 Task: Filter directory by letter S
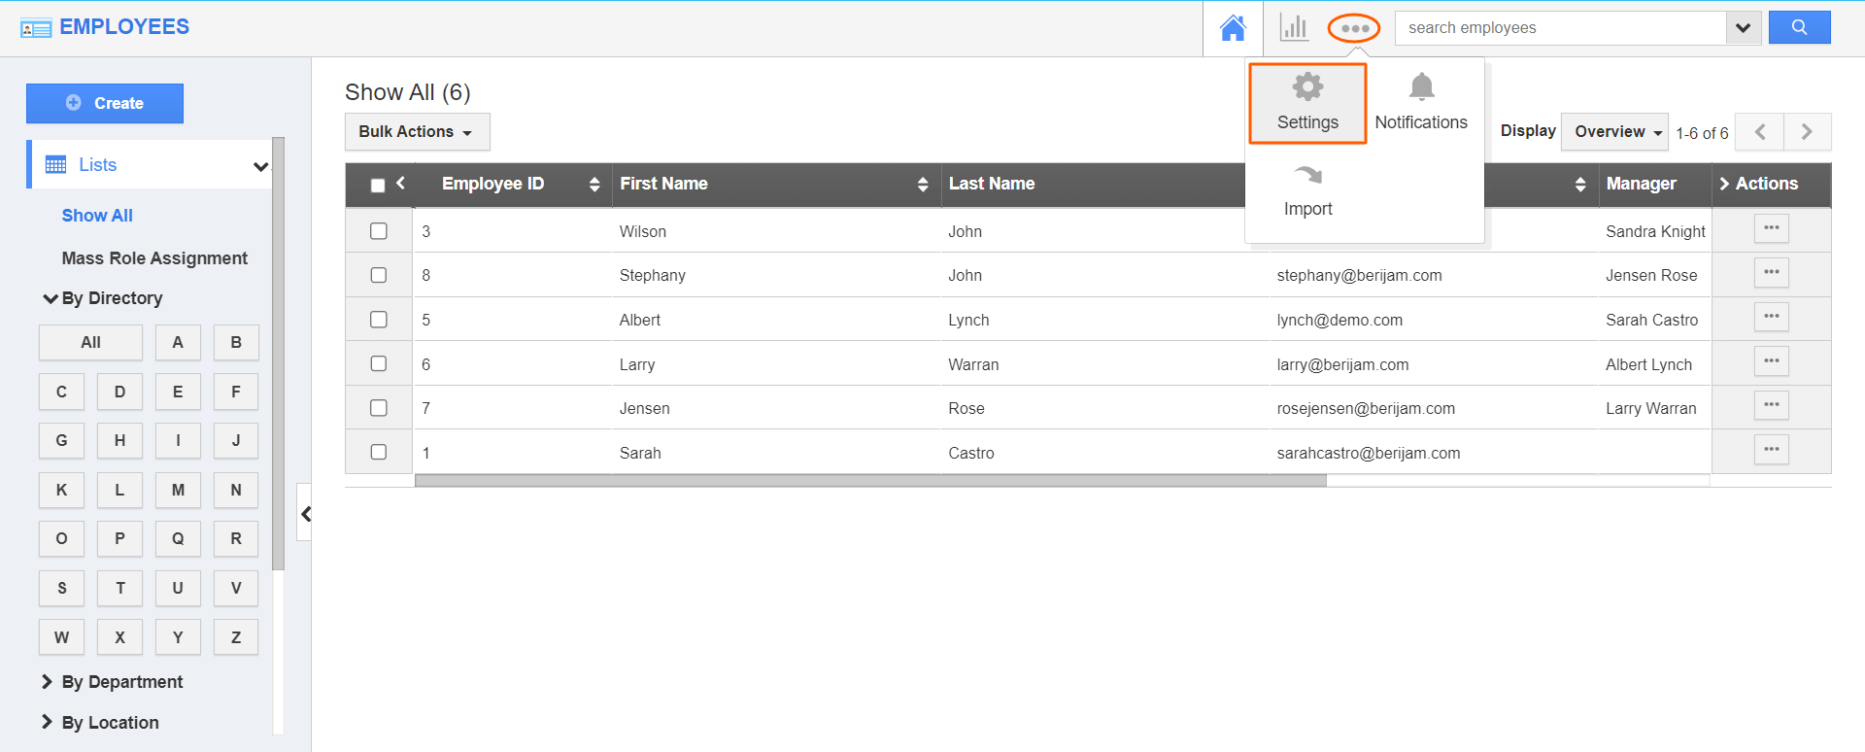pos(61,588)
